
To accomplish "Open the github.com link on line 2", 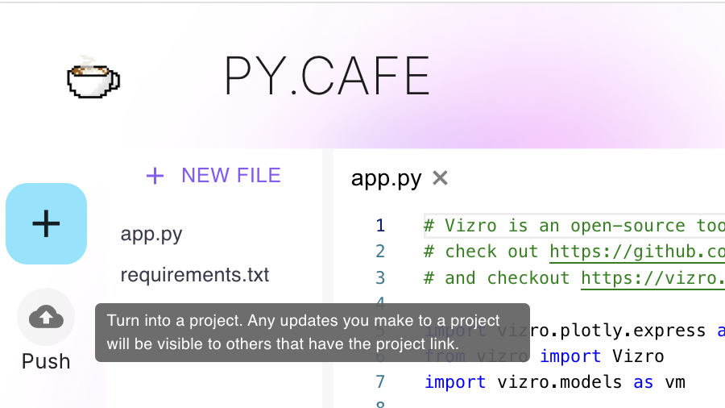I will pos(636,252).
